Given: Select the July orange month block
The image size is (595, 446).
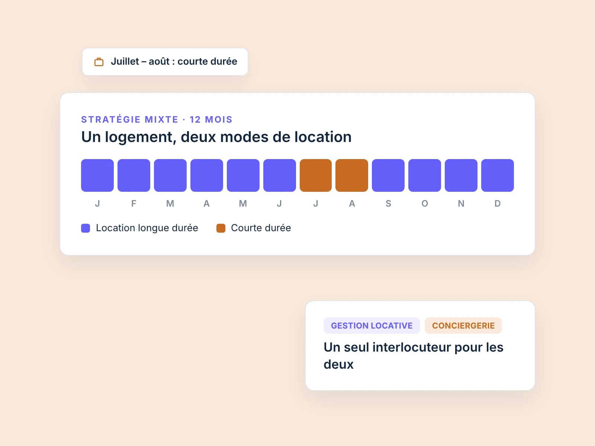Looking at the screenshot, I should point(316,175).
